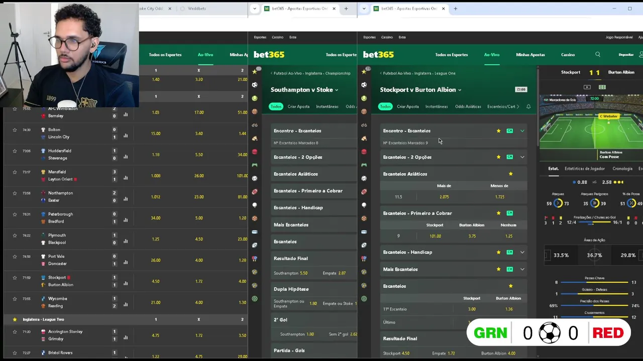
Task: Select red cricket ball icon in Stockport sidebar
Action: coord(364,151)
